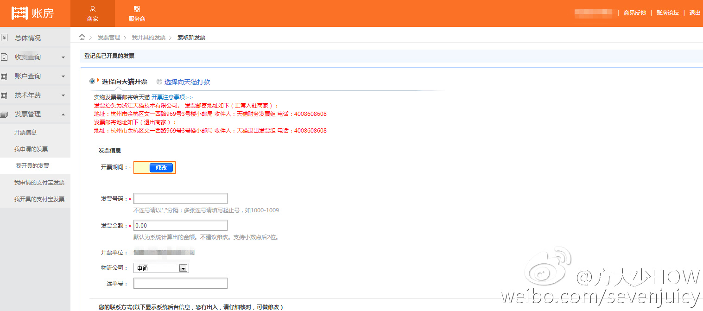This screenshot has width=703, height=311.
Task: Click the 运单号 input field
Action: pos(180,283)
